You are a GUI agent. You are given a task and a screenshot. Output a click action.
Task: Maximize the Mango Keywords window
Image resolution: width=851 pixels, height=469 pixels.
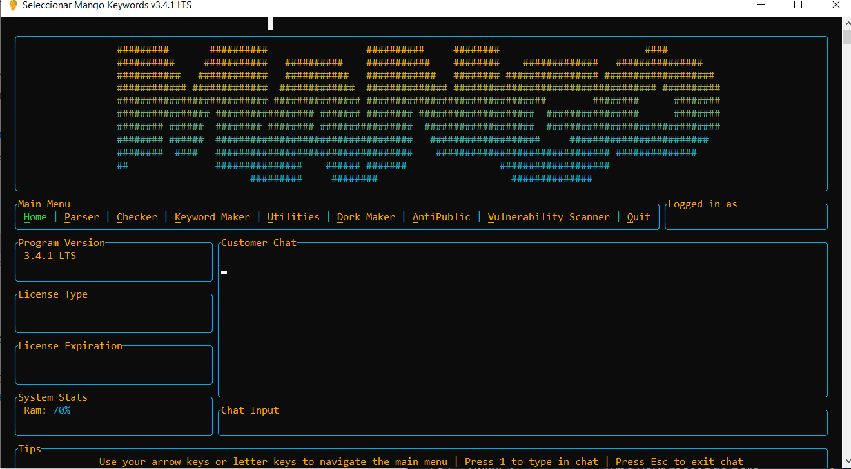[798, 5]
